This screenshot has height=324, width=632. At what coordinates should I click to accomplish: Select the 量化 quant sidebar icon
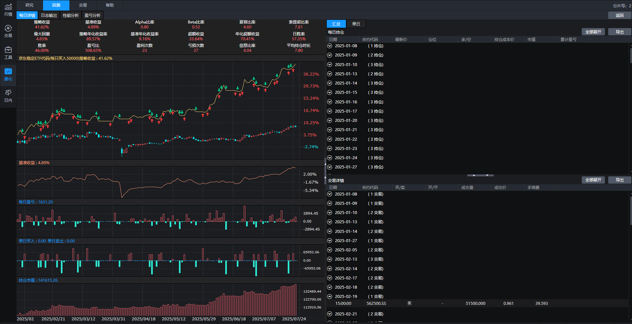point(8,74)
